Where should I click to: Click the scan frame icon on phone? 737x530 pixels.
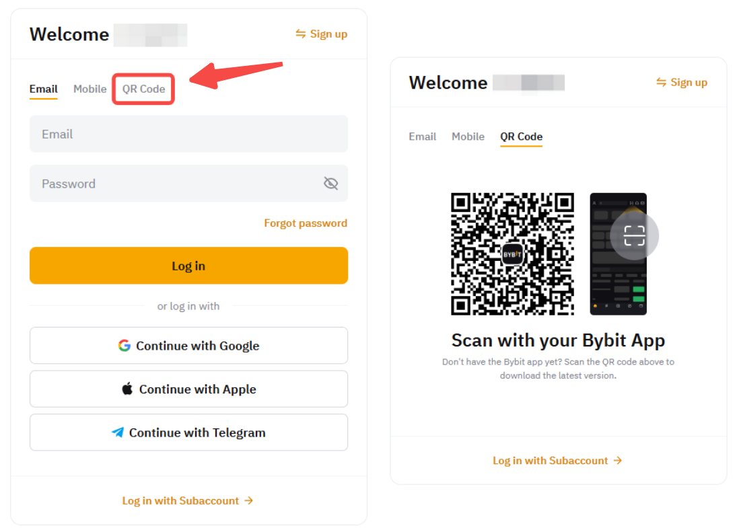tap(634, 236)
